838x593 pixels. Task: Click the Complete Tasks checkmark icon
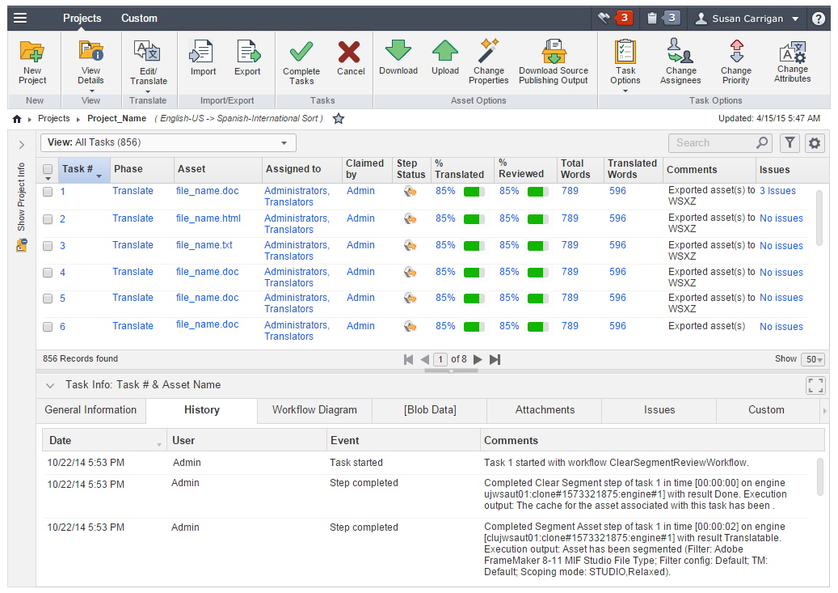(x=301, y=52)
